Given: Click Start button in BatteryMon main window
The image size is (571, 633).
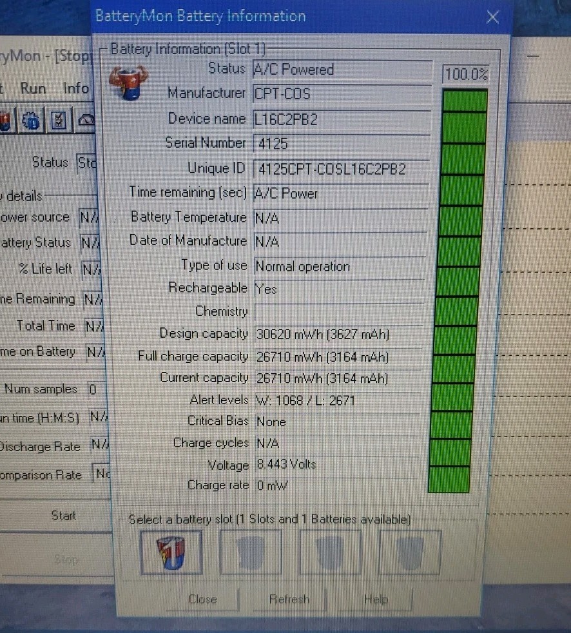Looking at the screenshot, I should click(63, 516).
